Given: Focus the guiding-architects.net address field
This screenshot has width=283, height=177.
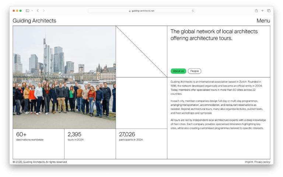Looking at the screenshot, I should [x=143, y=11].
